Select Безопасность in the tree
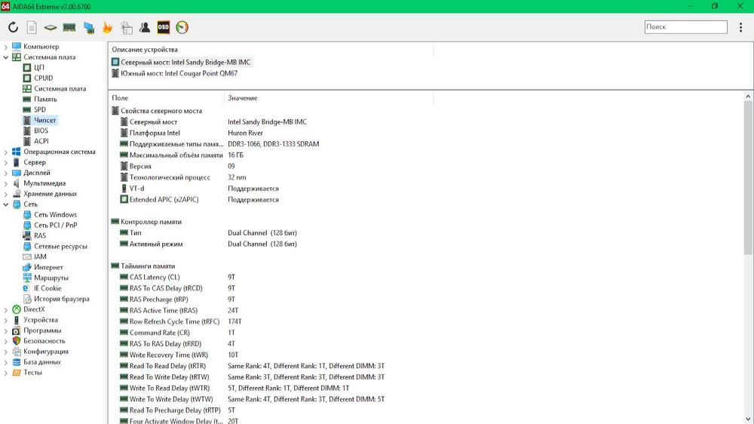The height and width of the screenshot is (424, 754). click(44, 341)
